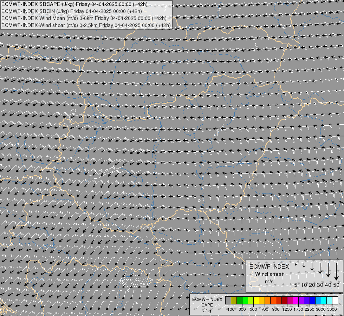This screenshot has height=316, width=344.
Task: Click the '700' CAPE scale label
Action: coord(265,309)
